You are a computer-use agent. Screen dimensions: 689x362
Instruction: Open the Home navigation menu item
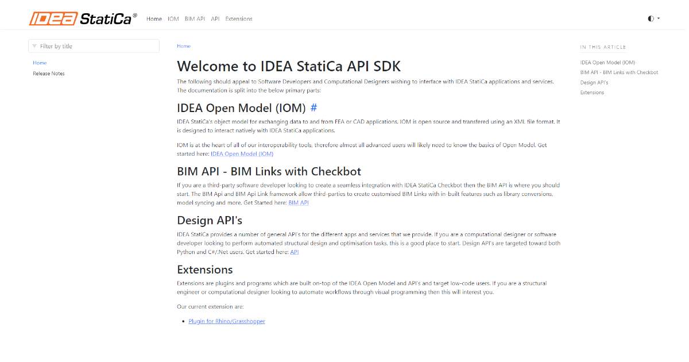pos(154,19)
